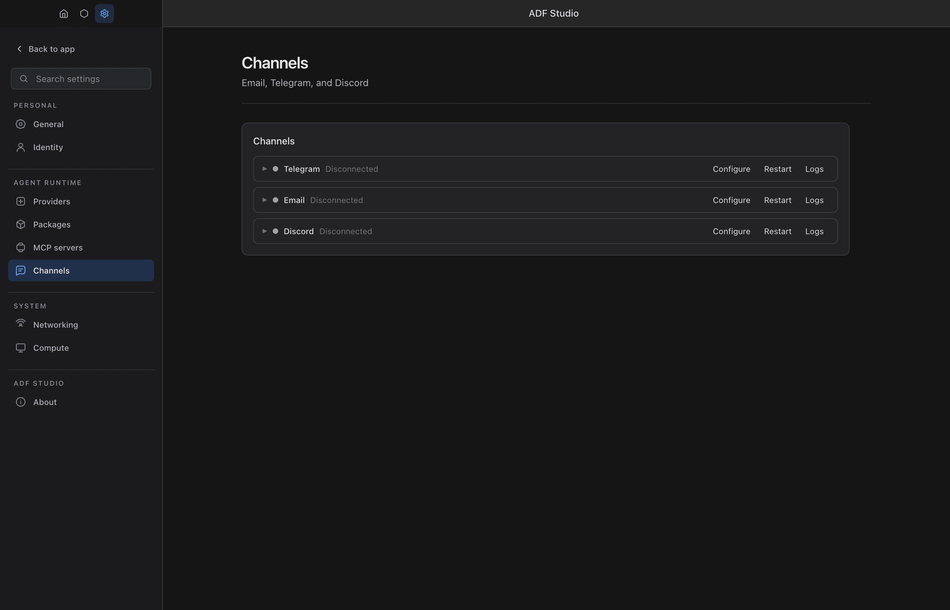Open the General settings page

click(81, 124)
